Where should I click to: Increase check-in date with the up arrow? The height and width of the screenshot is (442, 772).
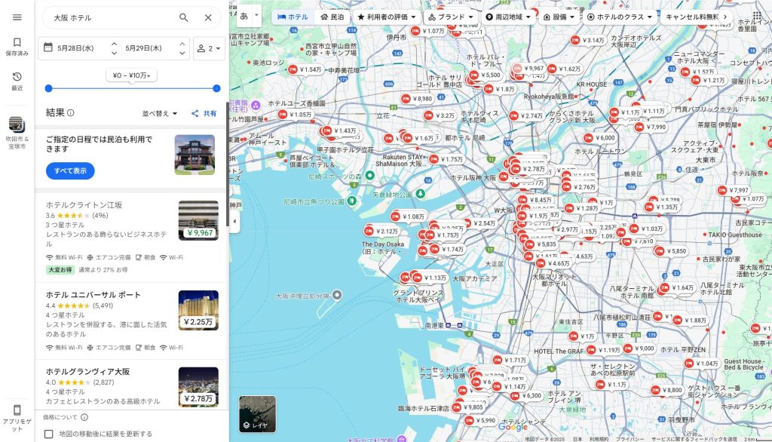tap(115, 43)
